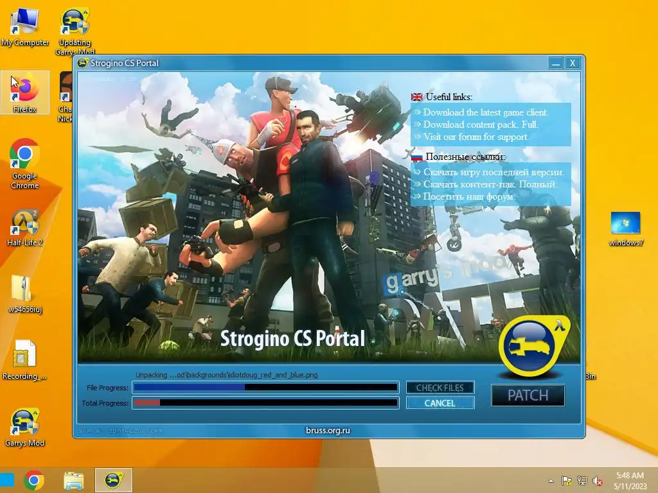Click the 'Полезные ссылки:' heading
Viewport: 658px width, 493px height.
[x=465, y=157]
